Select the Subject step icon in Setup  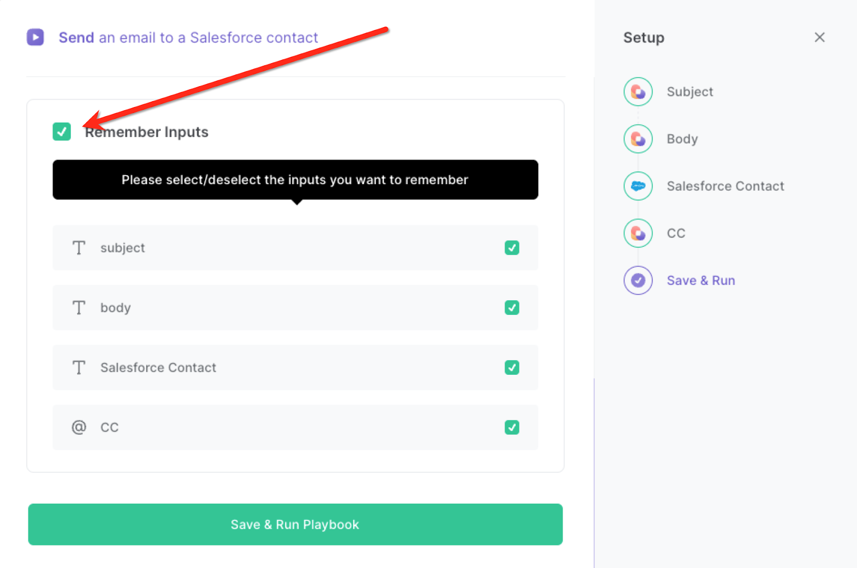tap(638, 92)
